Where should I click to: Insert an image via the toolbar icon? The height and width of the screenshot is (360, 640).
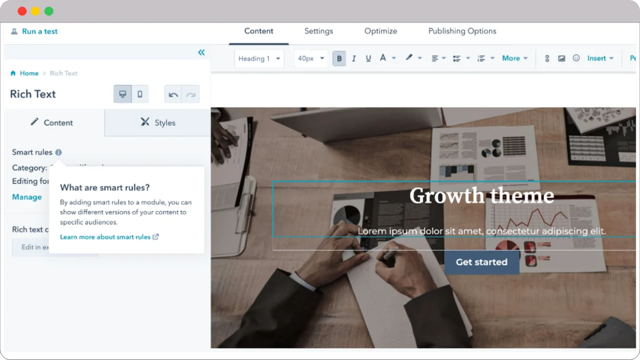(561, 58)
